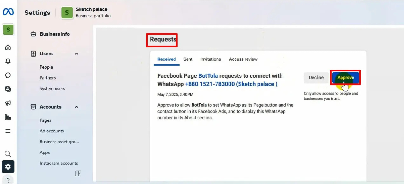Viewport: 404px width, 184px height.
Task: Go to Home icon in left rail
Action: (8, 47)
